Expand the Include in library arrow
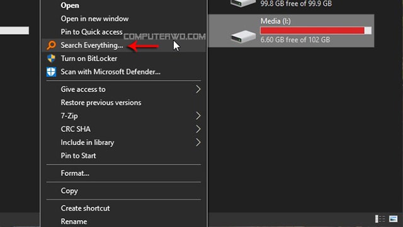Screen dimensions: 403x227 [198, 143]
